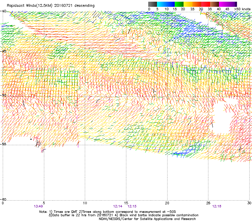Pick the gray 0–5 knots legend swatch
This screenshot has width=252, height=221.
(x=153, y=4)
